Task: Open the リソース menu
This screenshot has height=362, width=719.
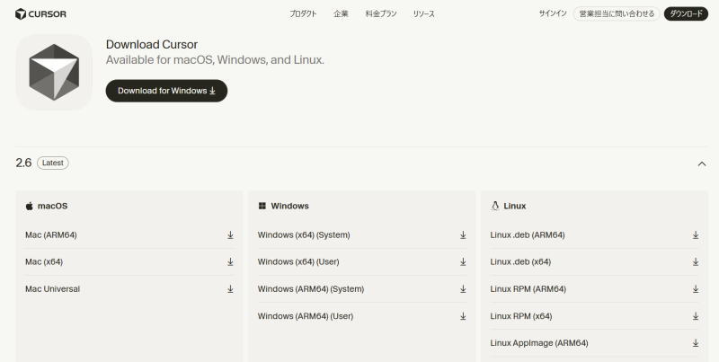Action: coord(424,13)
